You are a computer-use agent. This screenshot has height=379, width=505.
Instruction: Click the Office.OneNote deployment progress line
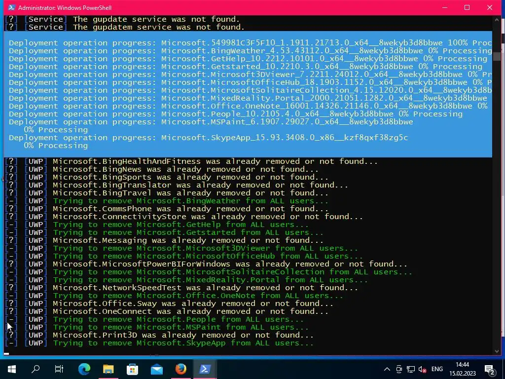point(248,106)
